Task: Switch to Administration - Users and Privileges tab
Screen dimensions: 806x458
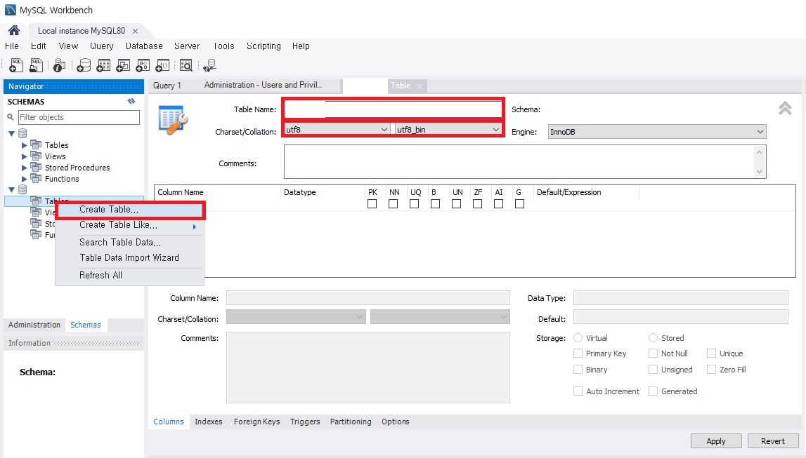Action: (x=264, y=85)
